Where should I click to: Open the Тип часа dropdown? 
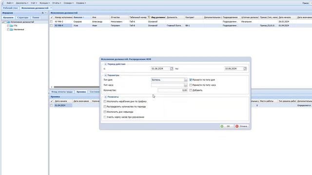[x=186, y=85]
